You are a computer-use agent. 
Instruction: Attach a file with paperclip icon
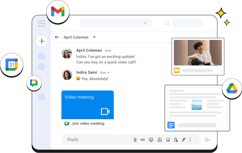point(135,140)
